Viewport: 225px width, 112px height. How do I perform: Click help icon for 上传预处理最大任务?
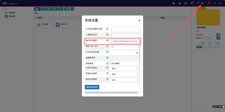107,29
